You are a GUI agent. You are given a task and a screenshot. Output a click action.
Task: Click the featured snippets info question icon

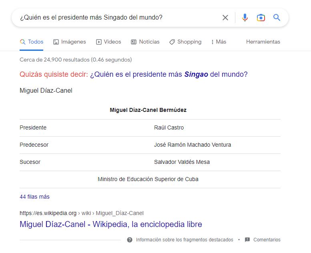130,240
